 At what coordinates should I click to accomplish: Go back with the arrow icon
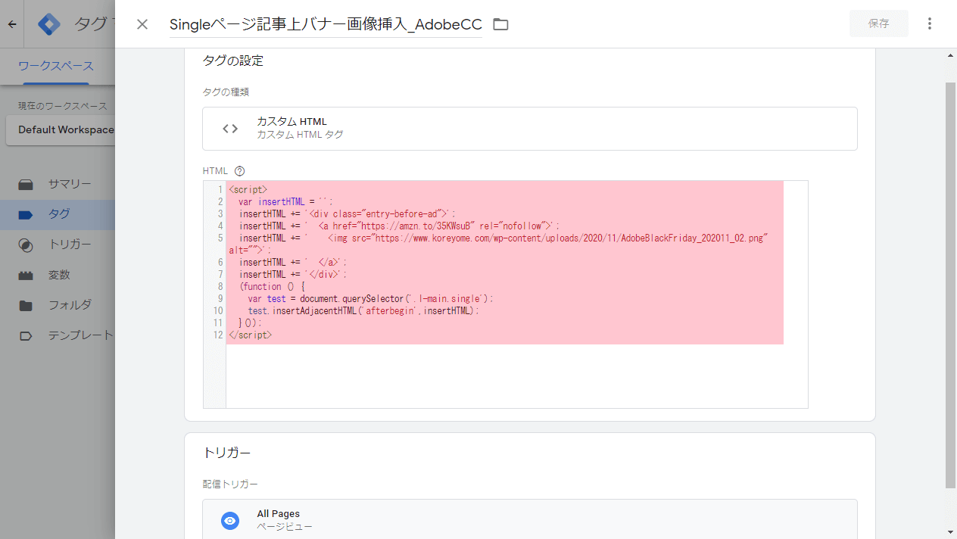12,24
